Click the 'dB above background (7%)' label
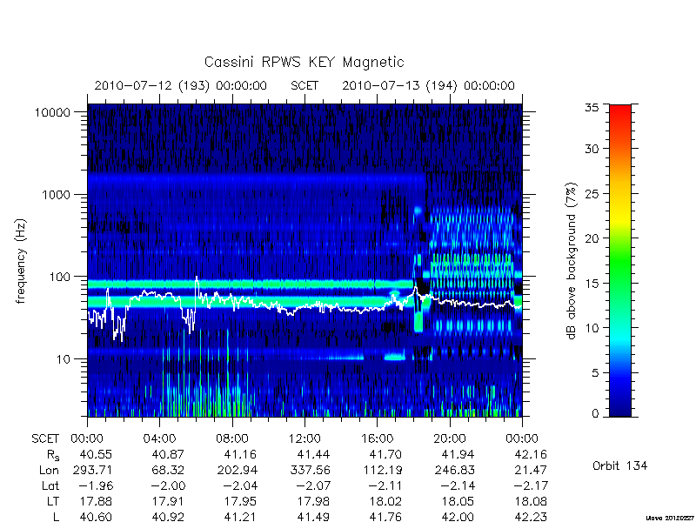The width and height of the screenshot is (696, 522). [572, 261]
